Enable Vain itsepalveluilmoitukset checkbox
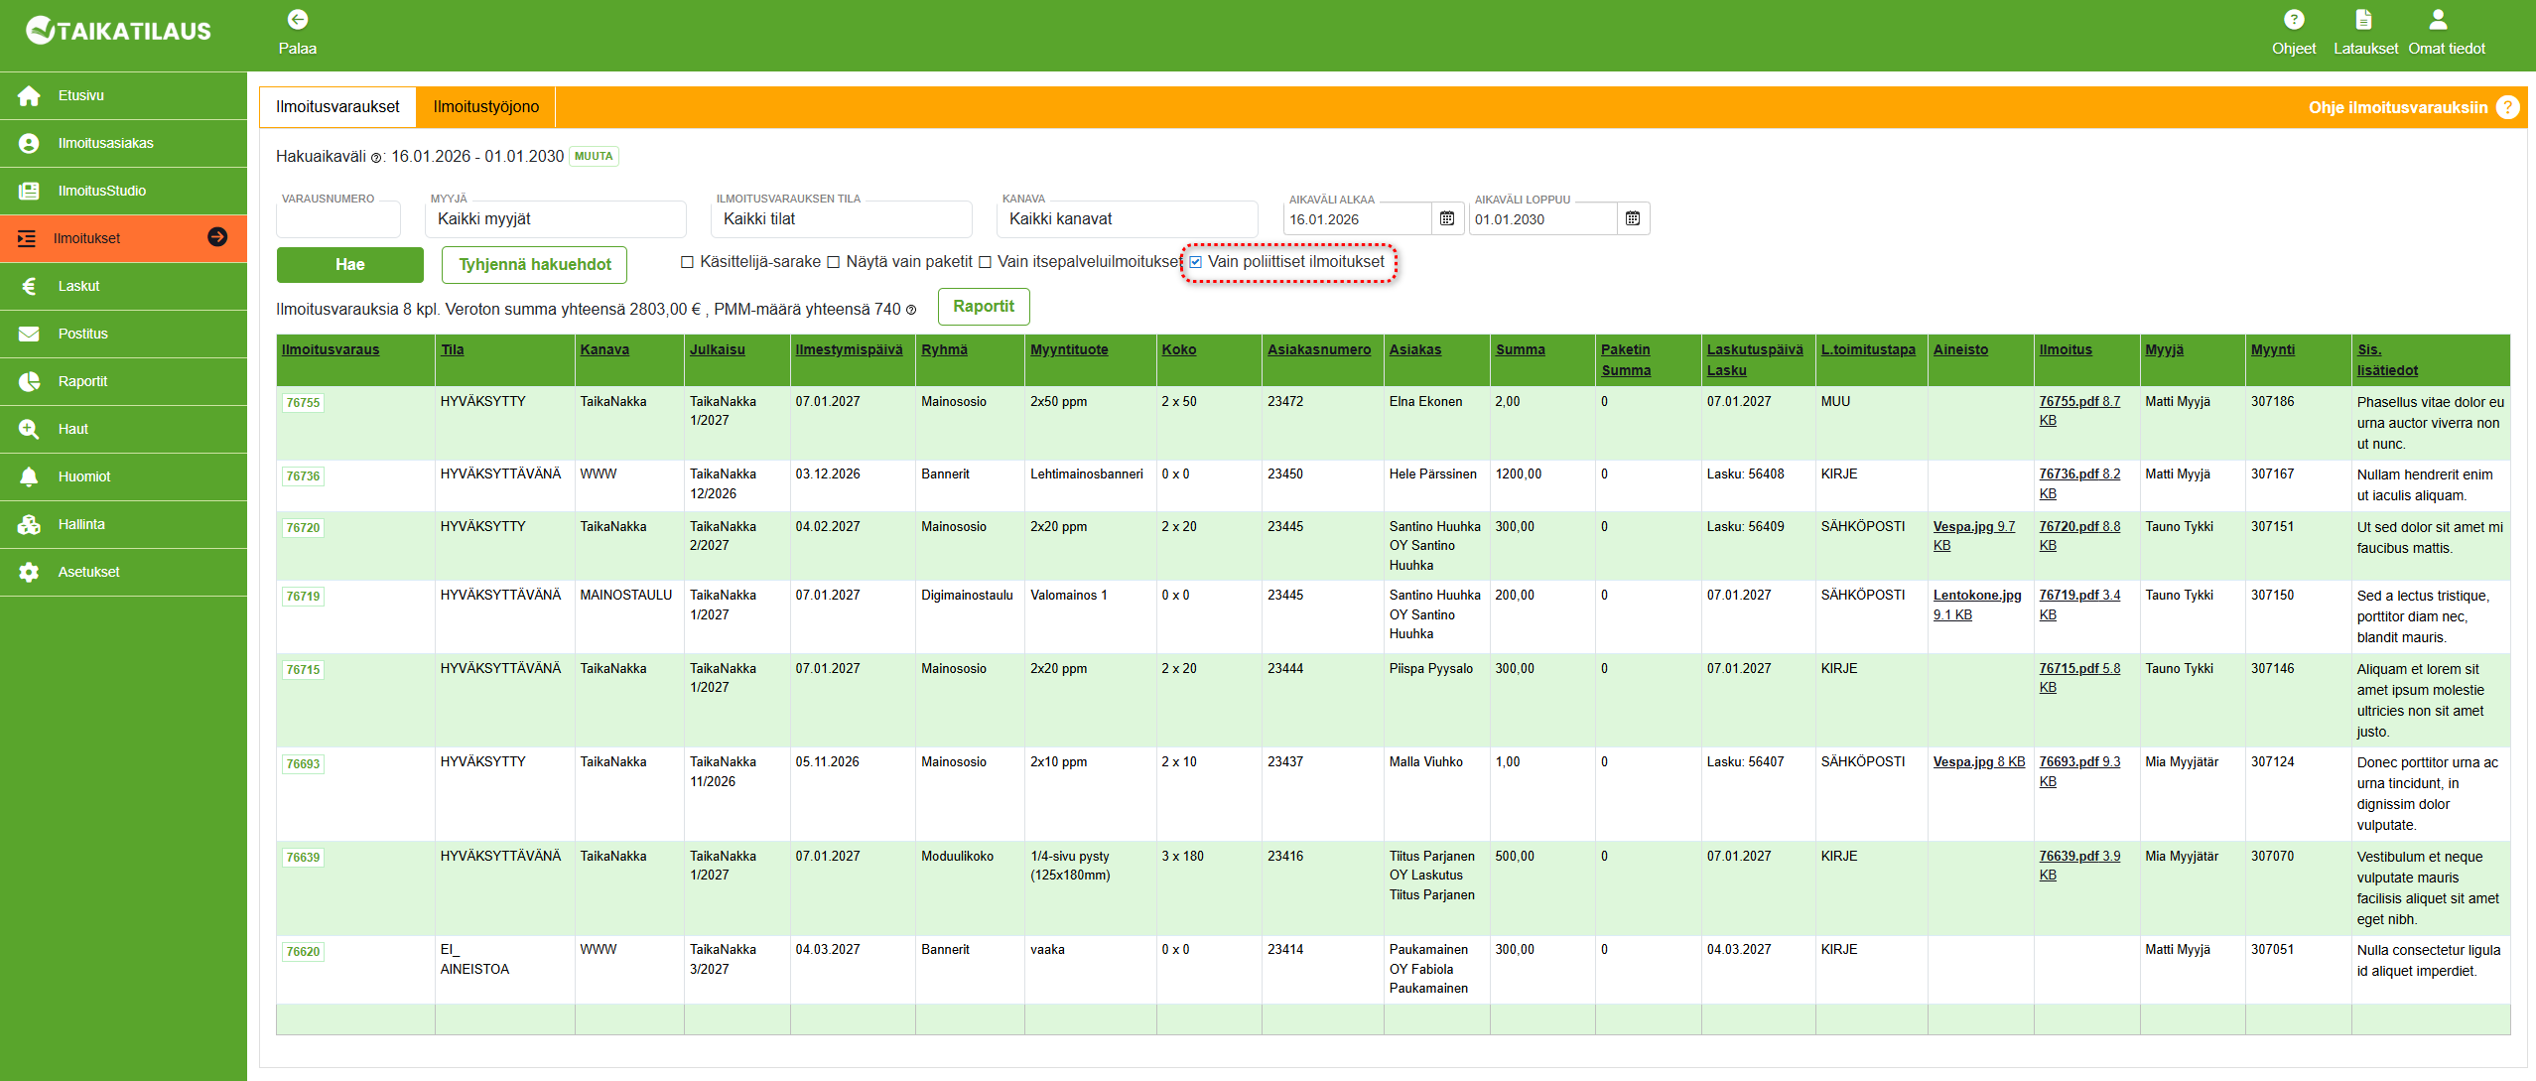The height and width of the screenshot is (1081, 2536). (985, 263)
